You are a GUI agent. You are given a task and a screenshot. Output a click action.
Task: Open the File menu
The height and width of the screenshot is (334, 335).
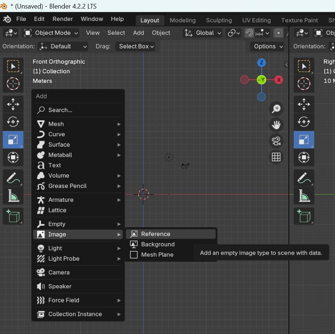coord(21,19)
